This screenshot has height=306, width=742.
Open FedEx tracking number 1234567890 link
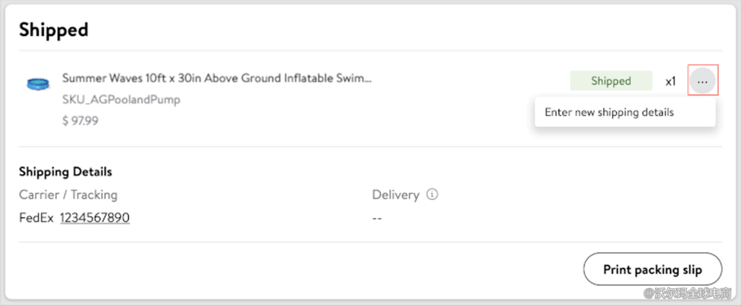click(x=95, y=217)
